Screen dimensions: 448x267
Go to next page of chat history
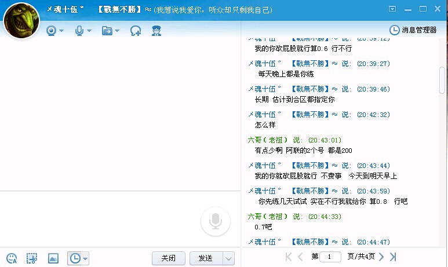pos(381,257)
